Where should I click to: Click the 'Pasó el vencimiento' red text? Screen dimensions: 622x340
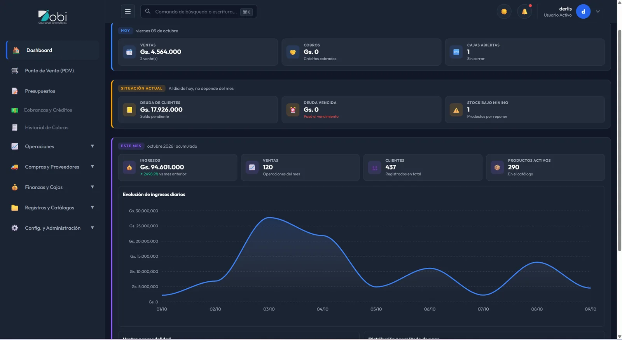(x=321, y=117)
